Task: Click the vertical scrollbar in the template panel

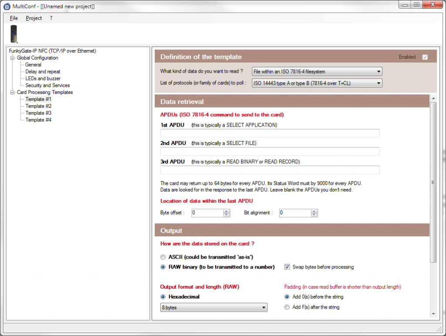Action: 433,182
